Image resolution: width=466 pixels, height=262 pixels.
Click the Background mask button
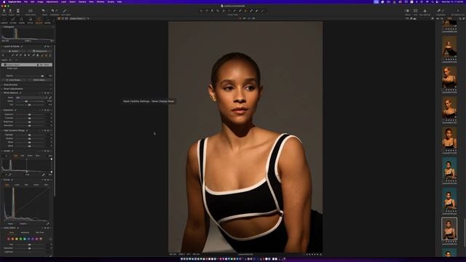point(40,51)
